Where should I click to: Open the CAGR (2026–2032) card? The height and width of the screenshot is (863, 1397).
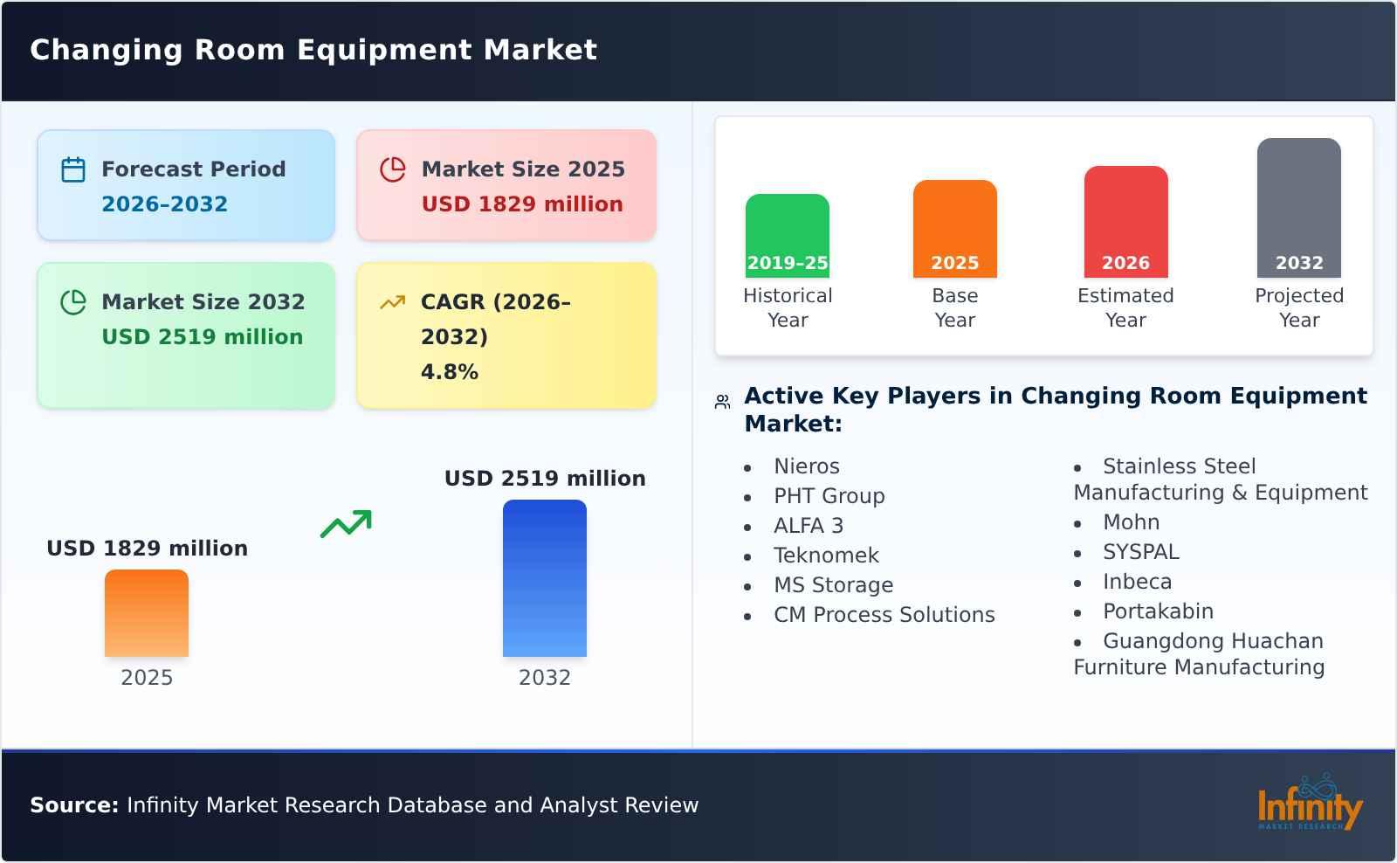[505, 335]
